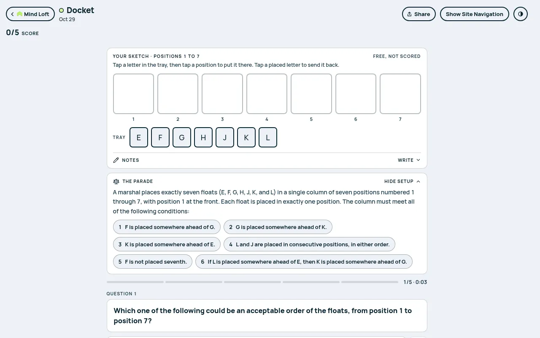Viewport: 540px width, 338px height.
Task: Click the Share button
Action: pyautogui.click(x=419, y=14)
